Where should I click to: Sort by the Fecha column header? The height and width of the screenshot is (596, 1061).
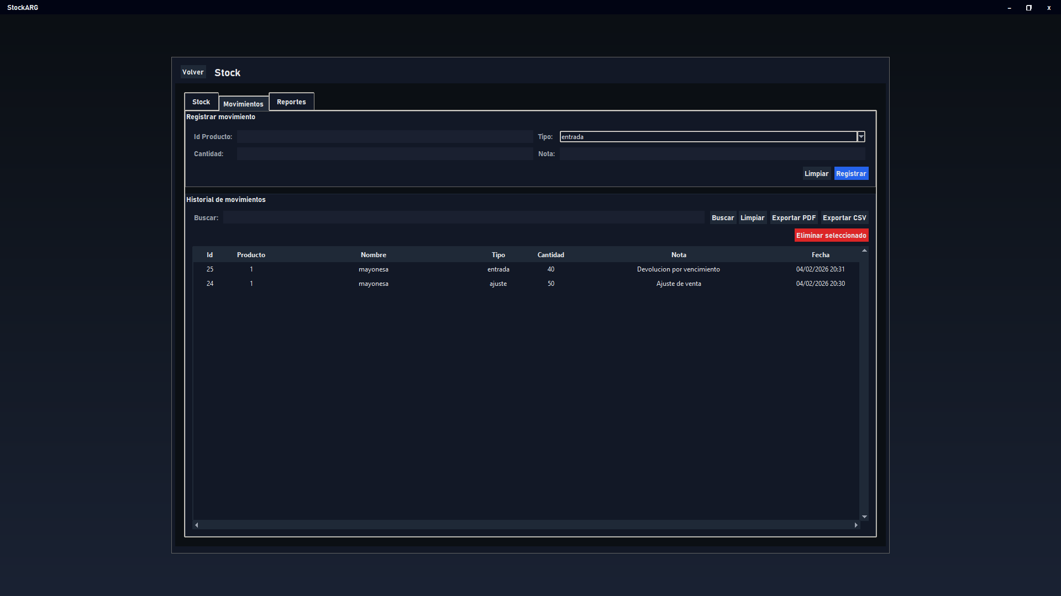(x=820, y=255)
